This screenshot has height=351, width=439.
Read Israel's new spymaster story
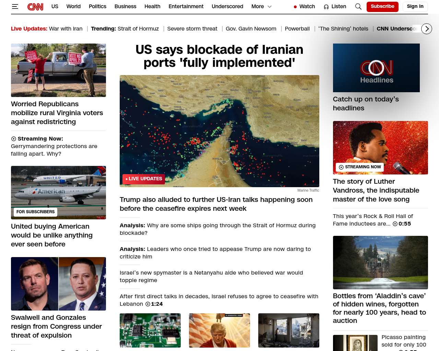[x=211, y=276]
